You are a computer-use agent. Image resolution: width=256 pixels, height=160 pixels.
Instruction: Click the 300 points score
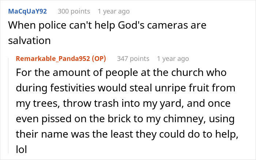(74, 11)
